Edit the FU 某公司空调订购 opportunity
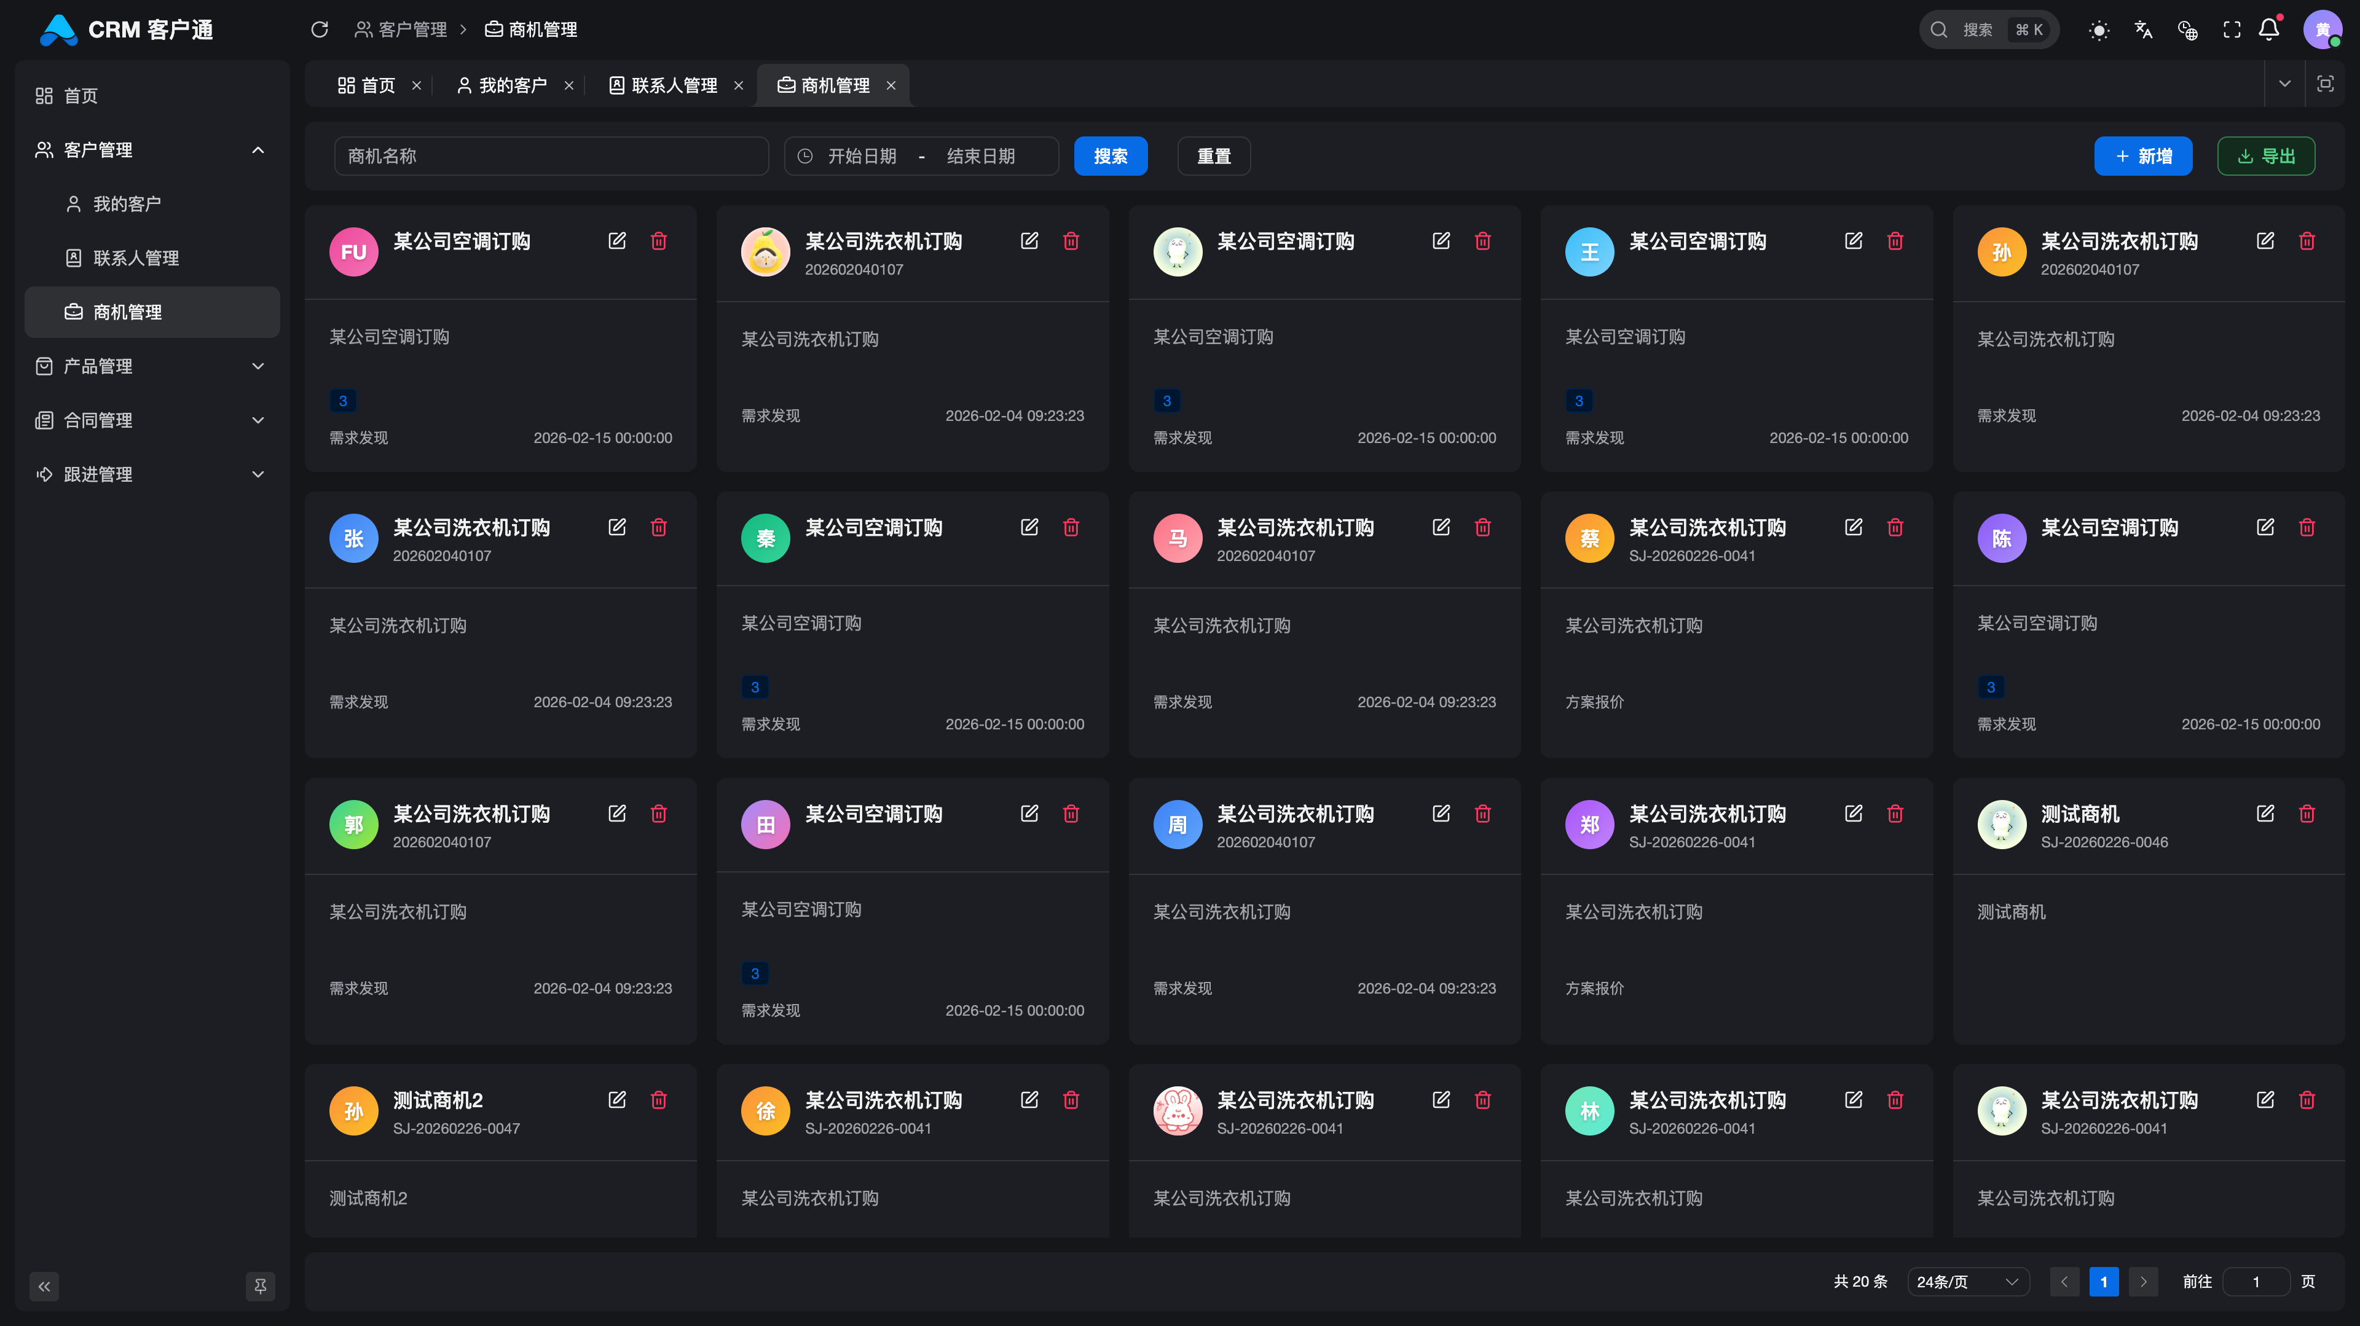 coord(616,241)
